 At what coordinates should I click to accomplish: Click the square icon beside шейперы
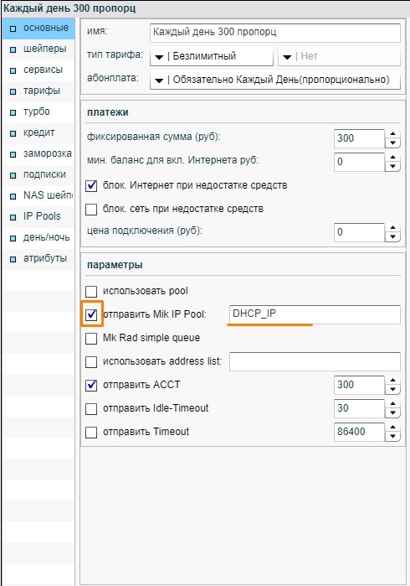coord(13,49)
